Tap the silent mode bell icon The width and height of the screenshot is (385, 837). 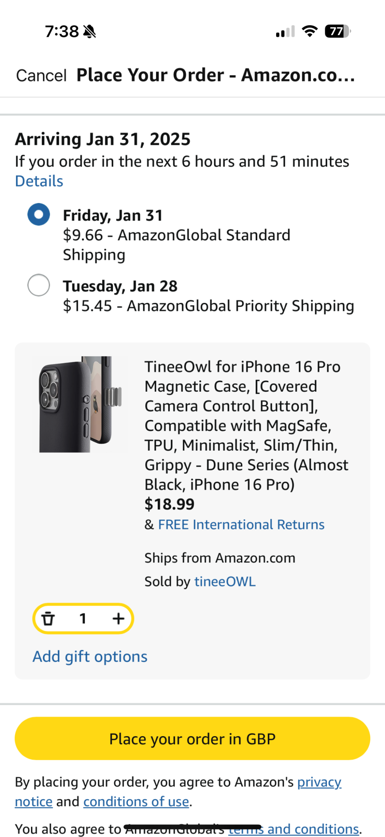point(90,31)
